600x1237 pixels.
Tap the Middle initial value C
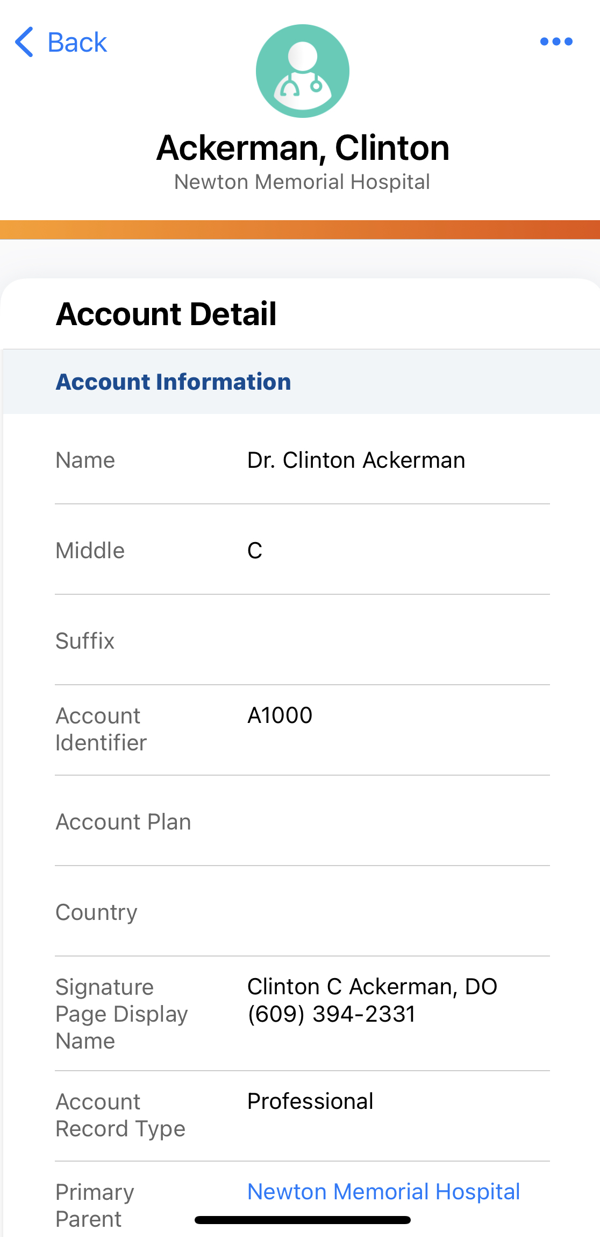pos(255,551)
